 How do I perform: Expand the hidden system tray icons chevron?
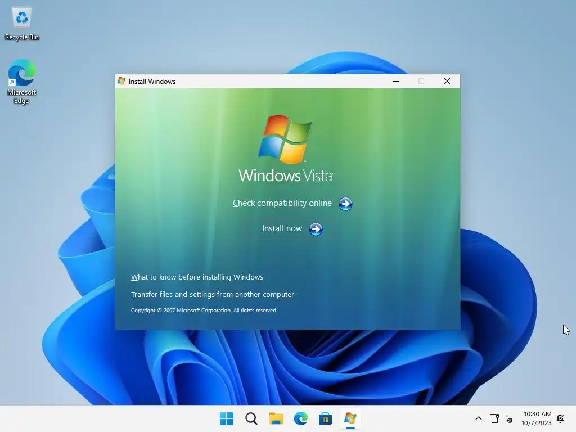(x=479, y=418)
